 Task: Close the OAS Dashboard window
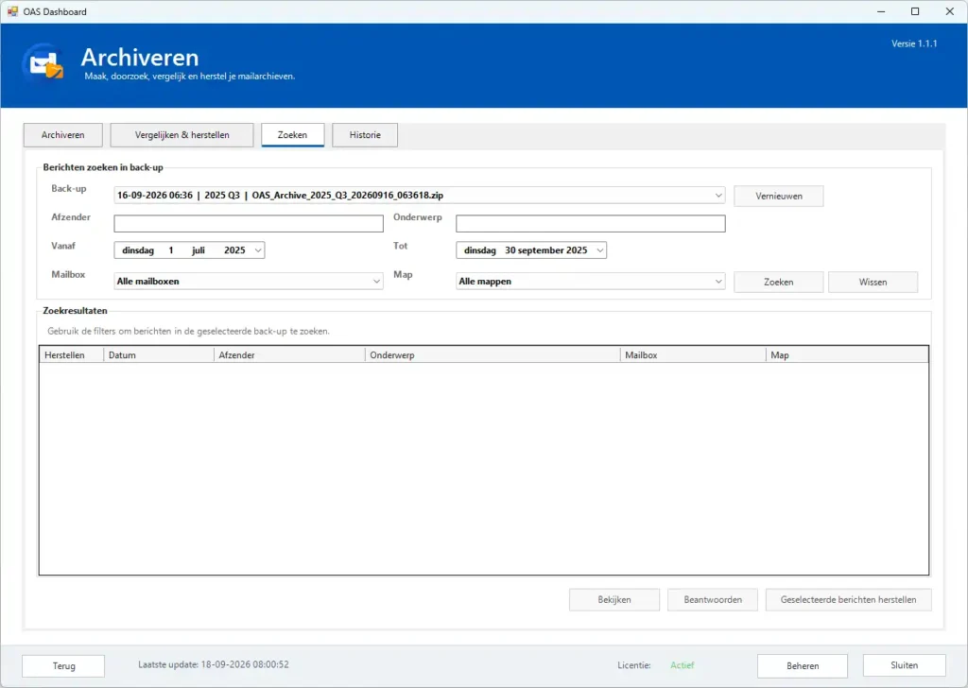click(949, 11)
